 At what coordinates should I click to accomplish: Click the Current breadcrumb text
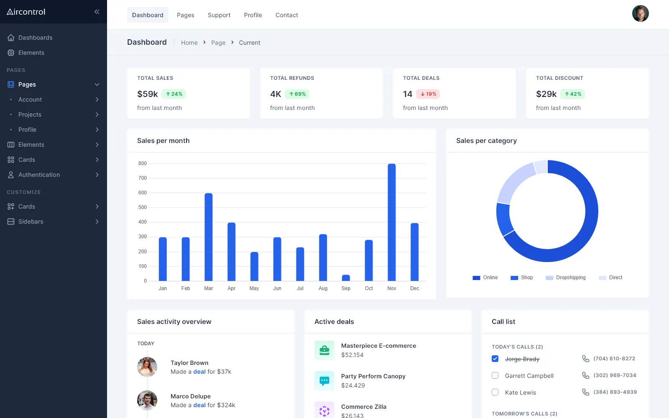[250, 43]
